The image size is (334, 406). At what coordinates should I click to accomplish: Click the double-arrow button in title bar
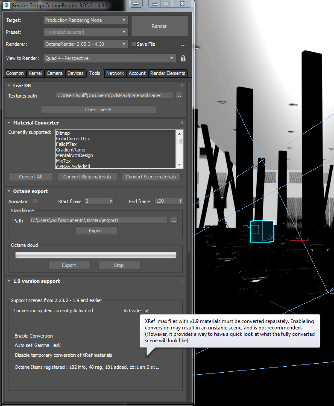point(136,3)
